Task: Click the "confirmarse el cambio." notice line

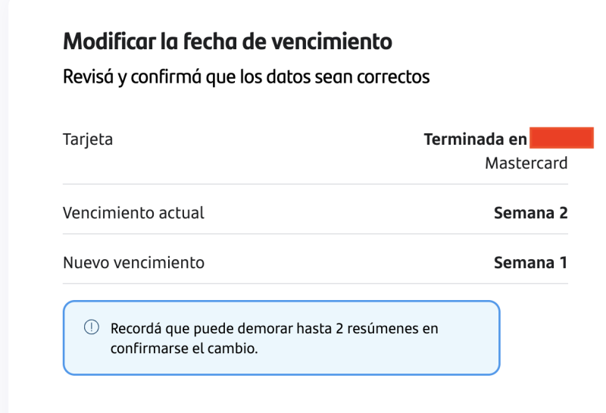Action: tap(184, 349)
